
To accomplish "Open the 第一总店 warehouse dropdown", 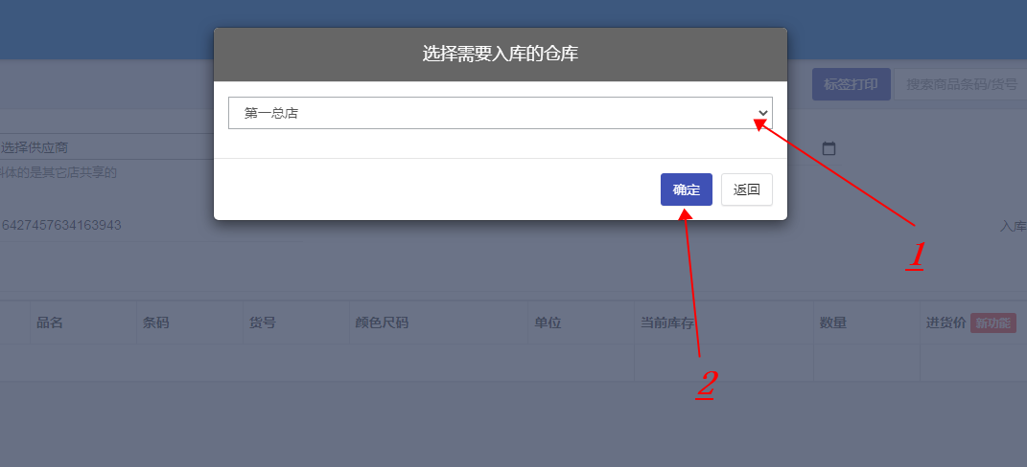I will [x=500, y=113].
